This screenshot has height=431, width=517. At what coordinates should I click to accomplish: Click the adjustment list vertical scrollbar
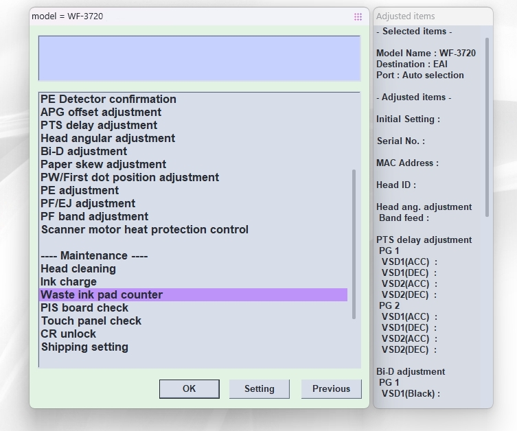[x=354, y=244]
